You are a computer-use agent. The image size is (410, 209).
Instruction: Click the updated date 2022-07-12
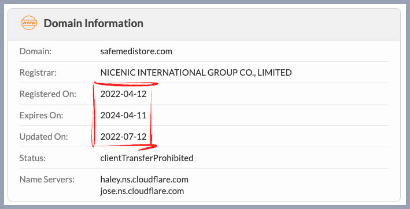(123, 136)
